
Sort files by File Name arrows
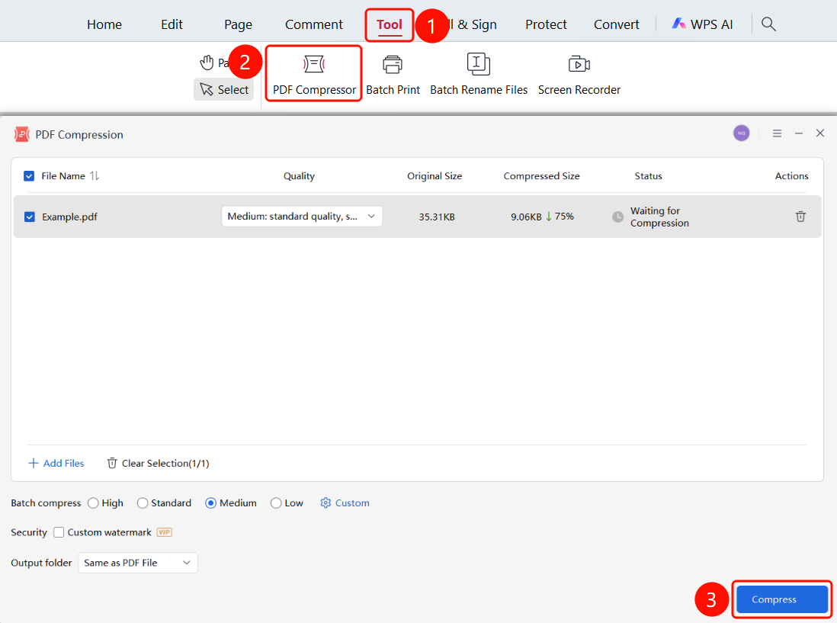[x=95, y=175]
